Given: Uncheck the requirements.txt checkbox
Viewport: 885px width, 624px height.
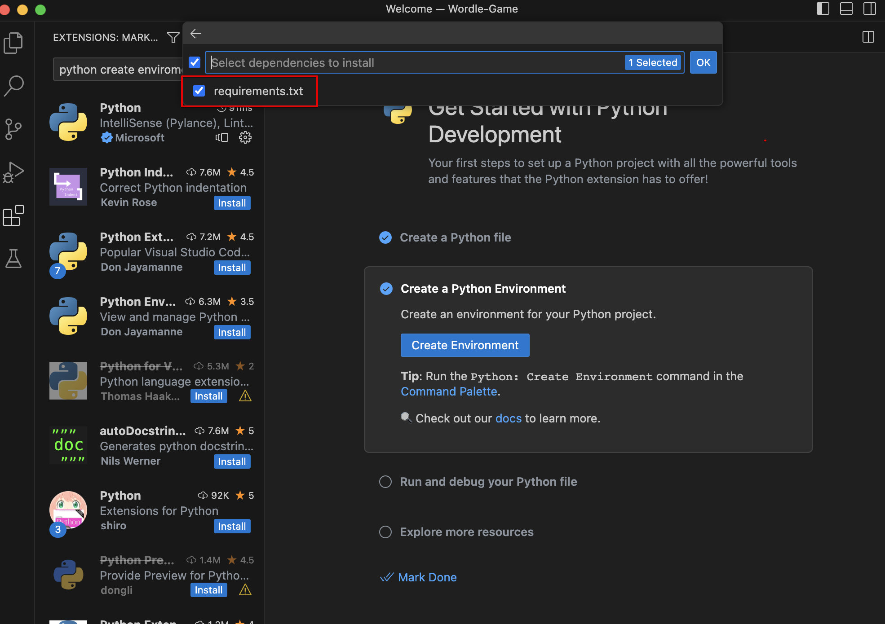Looking at the screenshot, I should click(x=199, y=91).
